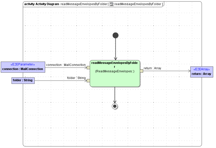Click the connection : MailConnection edge label

(66, 65)
